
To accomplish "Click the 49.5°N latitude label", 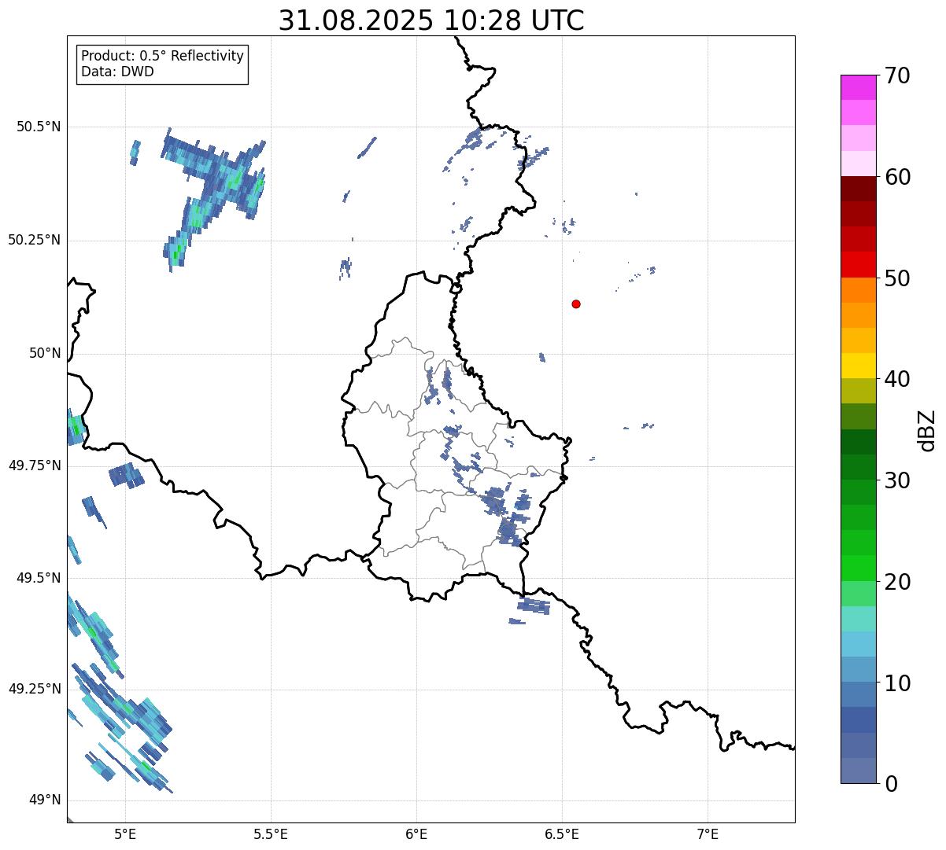I will point(38,578).
